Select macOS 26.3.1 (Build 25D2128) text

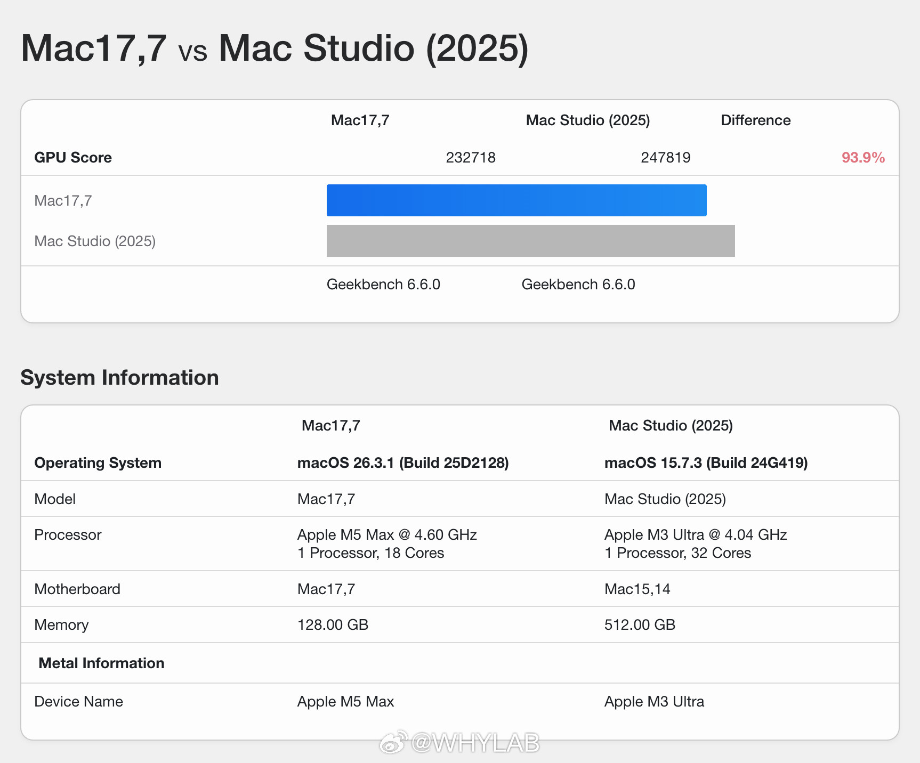(x=403, y=463)
